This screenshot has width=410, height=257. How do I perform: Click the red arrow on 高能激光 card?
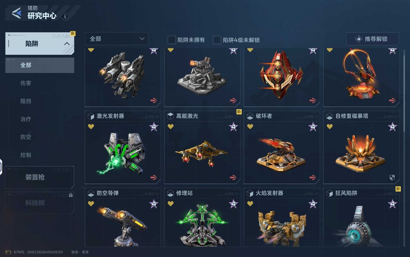point(233,178)
